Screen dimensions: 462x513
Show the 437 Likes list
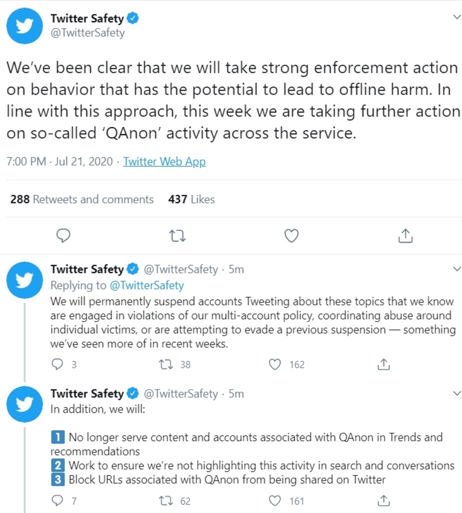pyautogui.click(x=191, y=199)
